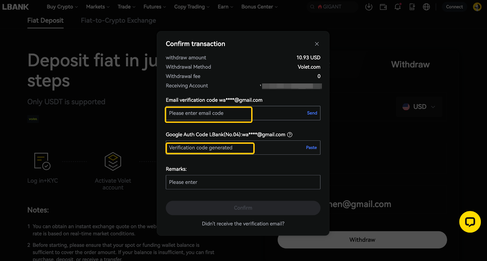Click the user avatar icon

[x=477, y=7]
